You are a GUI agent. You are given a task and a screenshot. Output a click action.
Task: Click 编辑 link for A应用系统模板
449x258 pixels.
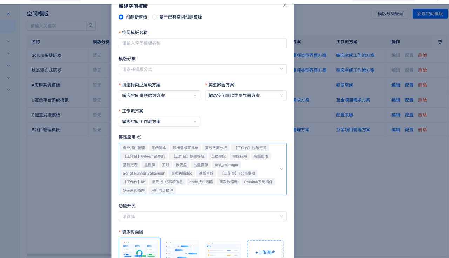(396, 85)
